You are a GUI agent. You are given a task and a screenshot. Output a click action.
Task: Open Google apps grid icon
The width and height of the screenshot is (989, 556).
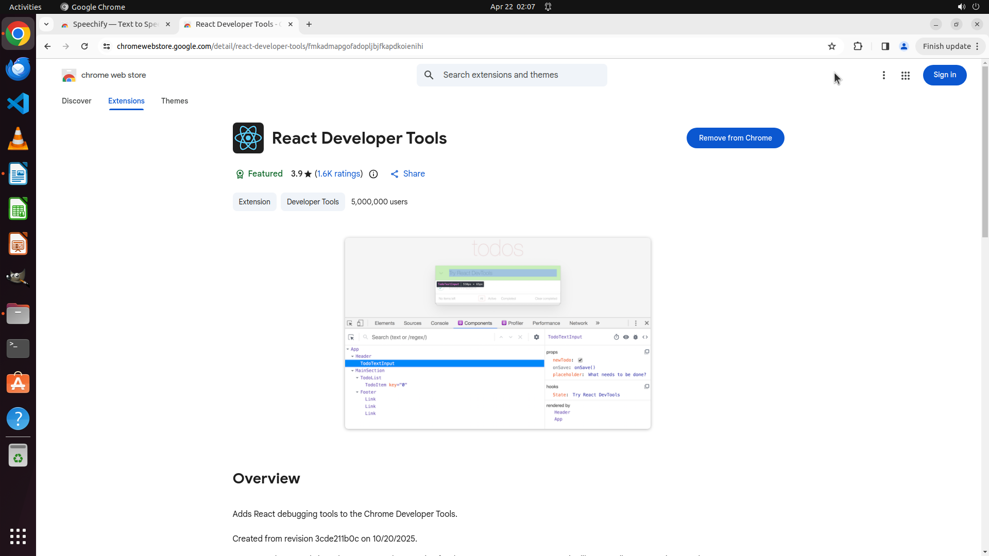pyautogui.click(x=905, y=76)
